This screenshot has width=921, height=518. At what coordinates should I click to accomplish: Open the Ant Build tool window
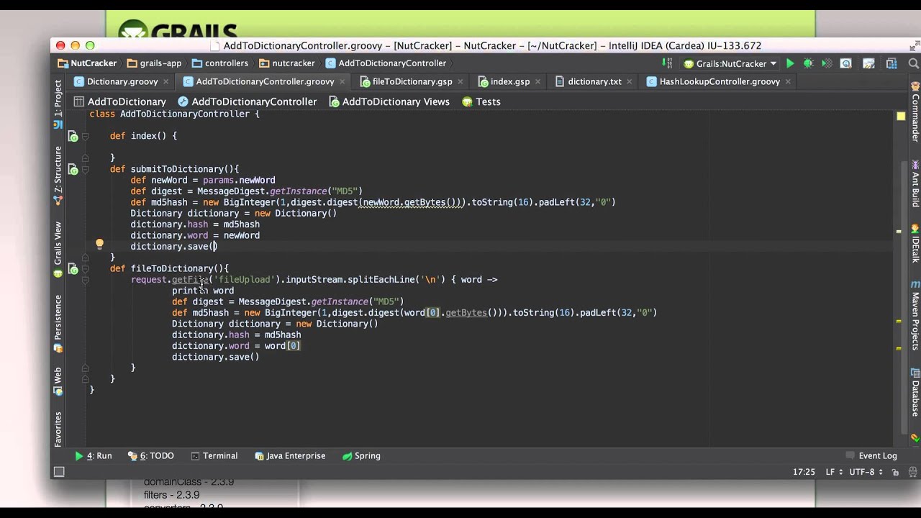click(x=915, y=185)
